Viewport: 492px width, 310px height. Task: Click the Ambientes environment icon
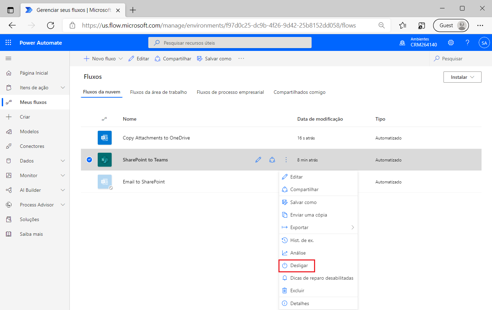coord(402,43)
